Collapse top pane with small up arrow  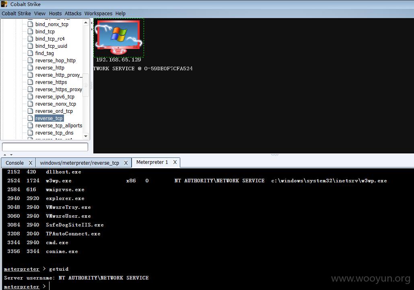pyautogui.click(x=5, y=155)
